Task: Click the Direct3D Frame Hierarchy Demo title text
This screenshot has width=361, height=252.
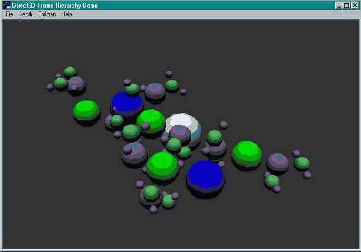Action: pyautogui.click(x=55, y=5)
